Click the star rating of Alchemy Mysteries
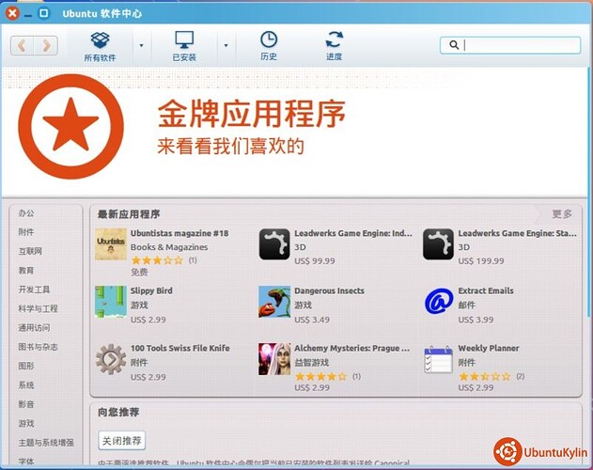The width and height of the screenshot is (593, 470). [x=320, y=376]
